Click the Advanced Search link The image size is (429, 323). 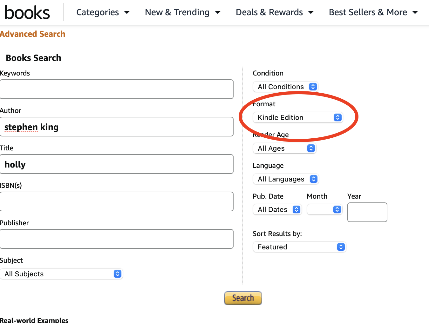tap(33, 34)
